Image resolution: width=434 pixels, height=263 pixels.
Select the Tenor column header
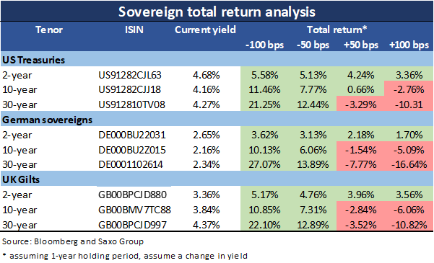(49, 30)
